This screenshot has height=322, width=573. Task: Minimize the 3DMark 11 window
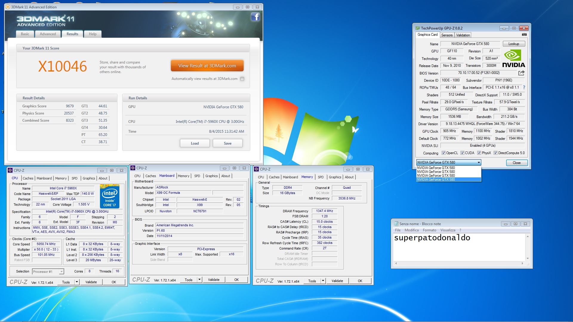point(238,7)
